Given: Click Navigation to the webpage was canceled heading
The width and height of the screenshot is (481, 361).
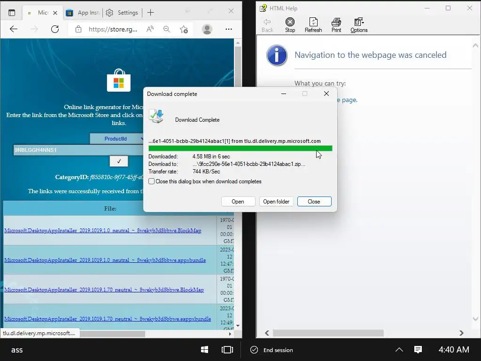Looking at the screenshot, I should 371,55.
